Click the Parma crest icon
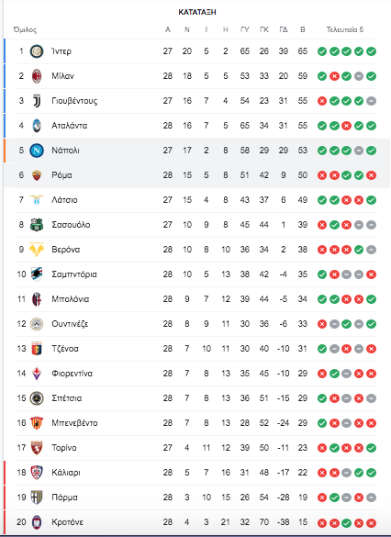This screenshot has height=537, width=391. pos(37,498)
